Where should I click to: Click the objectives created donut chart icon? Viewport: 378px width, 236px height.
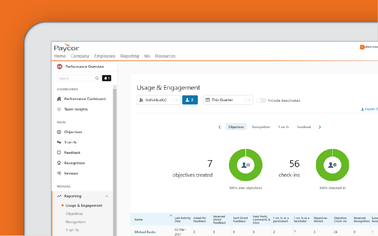point(246,165)
